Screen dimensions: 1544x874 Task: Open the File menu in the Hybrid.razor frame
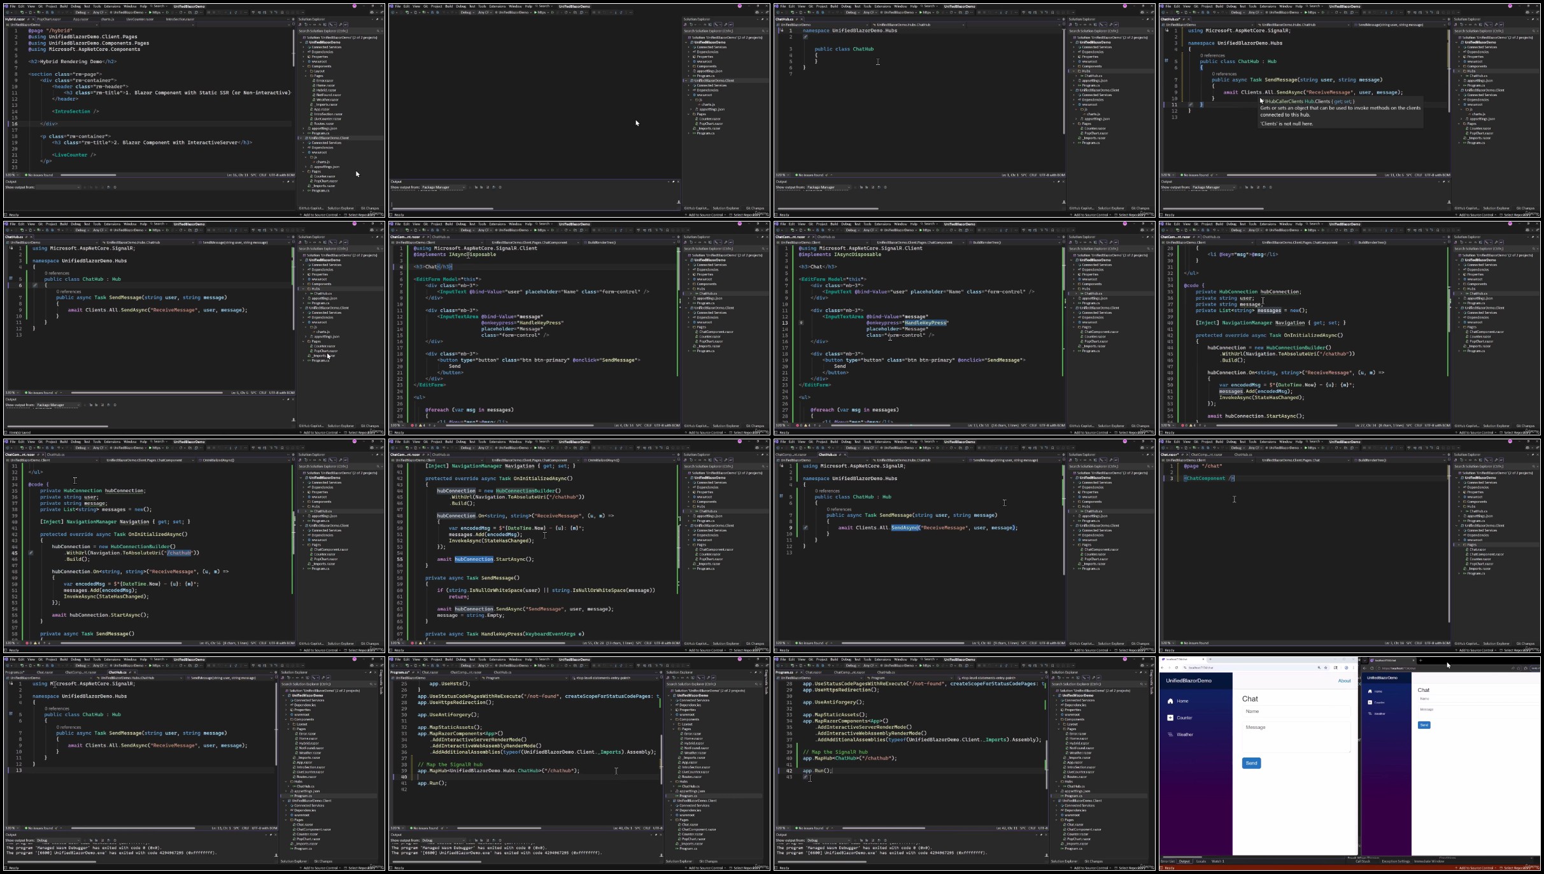tap(13, 6)
